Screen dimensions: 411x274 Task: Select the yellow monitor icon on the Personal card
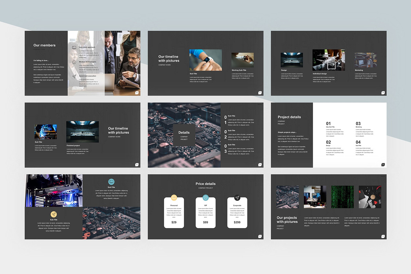(174, 198)
